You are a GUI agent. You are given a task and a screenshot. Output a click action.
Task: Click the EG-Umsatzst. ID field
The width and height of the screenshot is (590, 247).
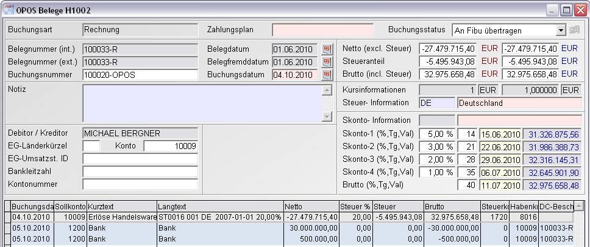(140, 159)
